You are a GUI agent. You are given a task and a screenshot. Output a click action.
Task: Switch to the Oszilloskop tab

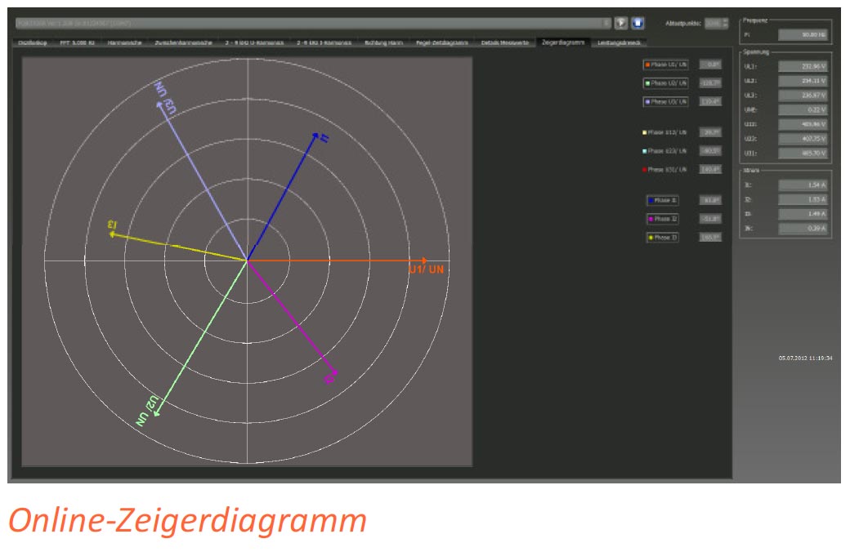click(33, 42)
